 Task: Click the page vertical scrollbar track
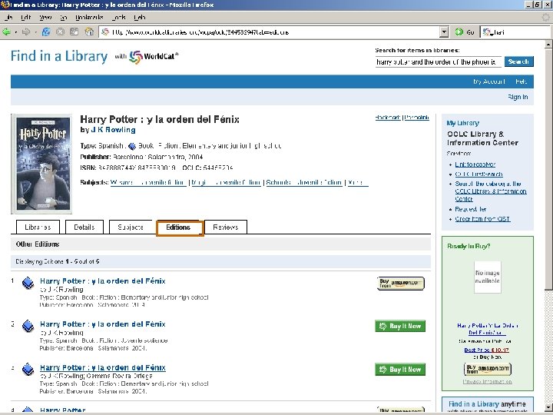[x=548, y=346]
